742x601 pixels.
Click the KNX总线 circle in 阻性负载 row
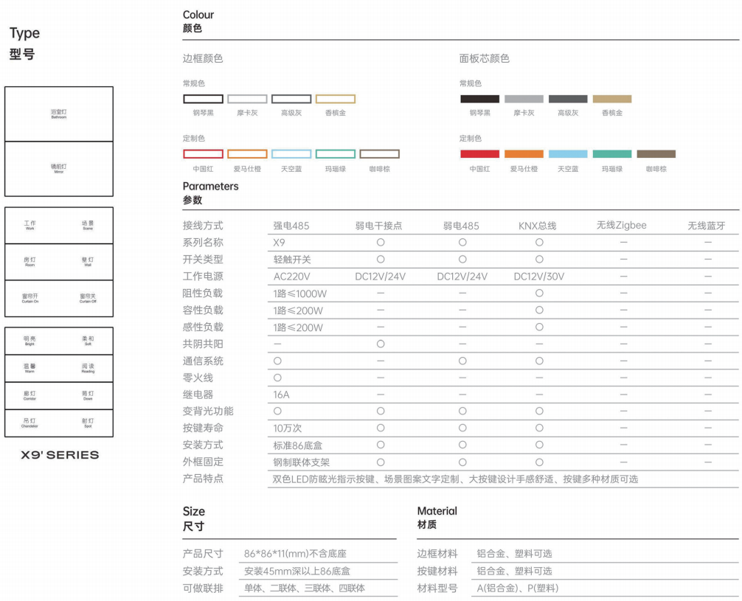539,293
